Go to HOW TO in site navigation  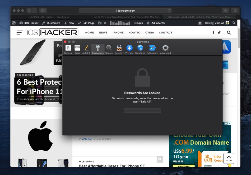click(134, 33)
